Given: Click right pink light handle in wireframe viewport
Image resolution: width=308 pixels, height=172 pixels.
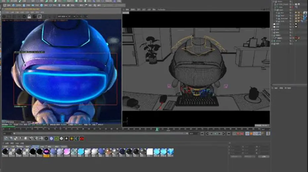Looking at the screenshot, I should [x=226, y=86].
